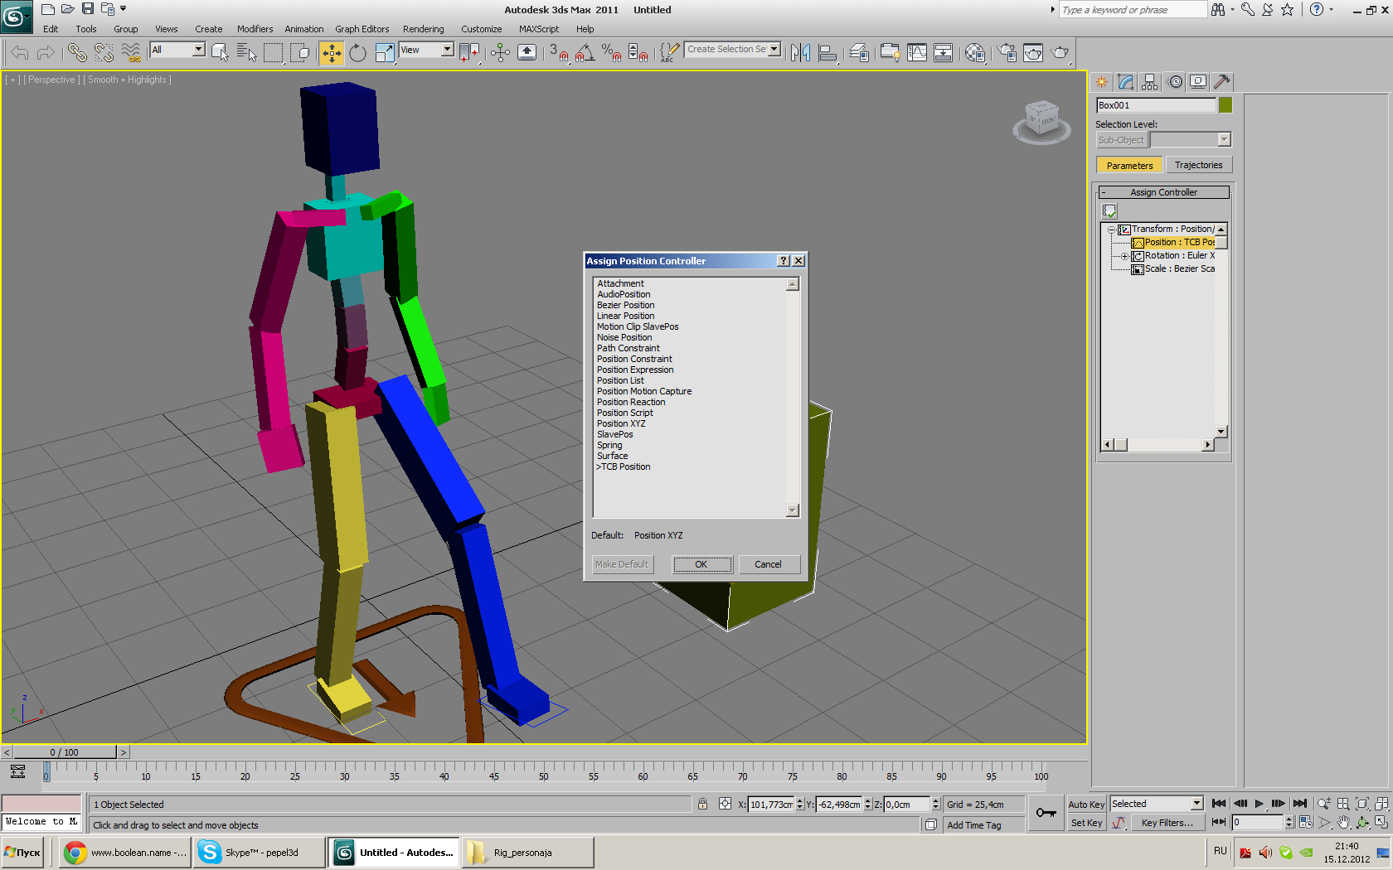1393x870 pixels.
Task: Click the Box001 object color swatch
Action: 1226,105
